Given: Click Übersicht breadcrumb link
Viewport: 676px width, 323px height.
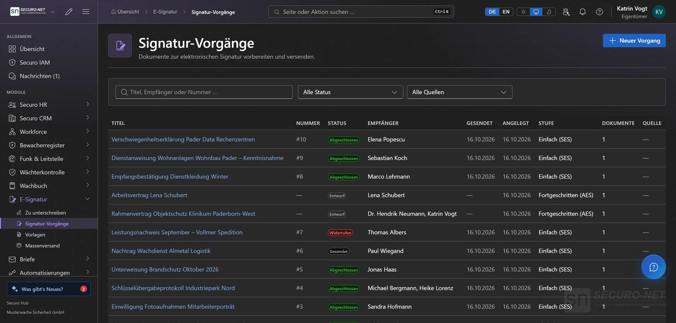Looking at the screenshot, I should (125, 12).
